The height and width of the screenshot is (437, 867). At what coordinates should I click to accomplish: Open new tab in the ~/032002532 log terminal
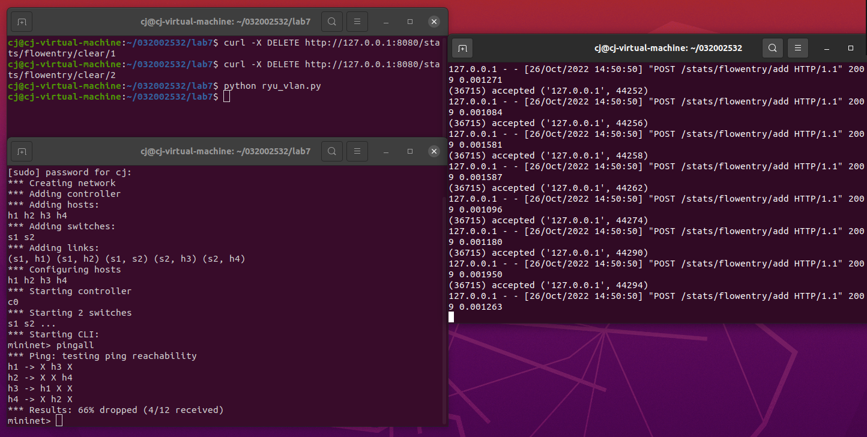click(x=462, y=48)
